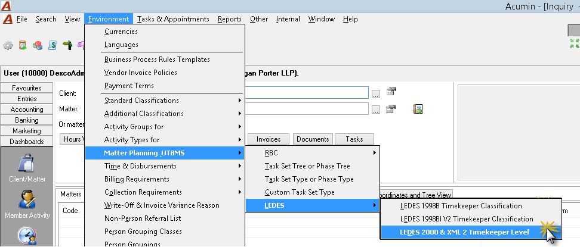580x247 pixels.
Task: Click Client browse ellipsis button
Action: (x=376, y=93)
